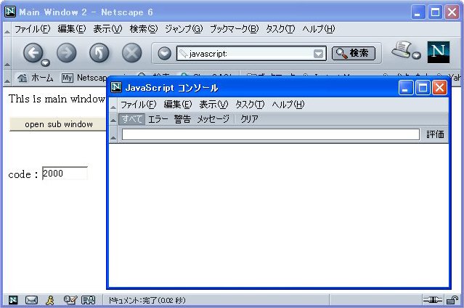
Task: Select the 警告 filter in the console
Action: click(x=182, y=119)
